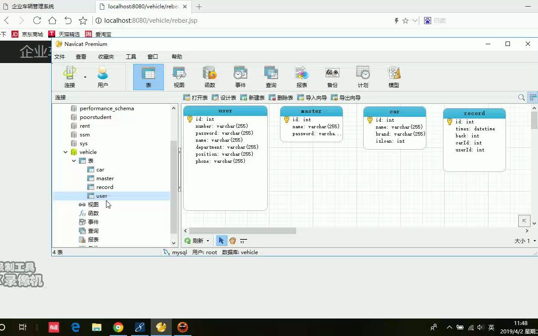
Task: Toggle the arrow selection tool at bottom
Action: [221, 240]
